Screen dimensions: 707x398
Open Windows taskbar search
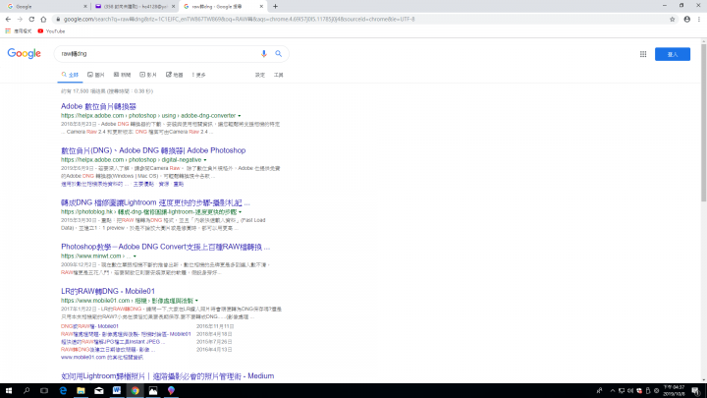click(27, 391)
